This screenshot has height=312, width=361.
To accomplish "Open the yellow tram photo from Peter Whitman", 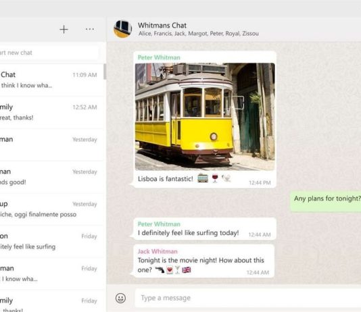I will pos(205,117).
